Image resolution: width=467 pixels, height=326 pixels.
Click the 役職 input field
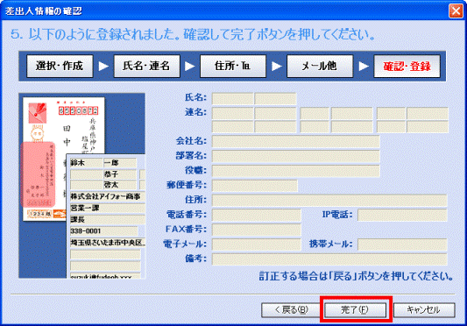tap(296, 171)
